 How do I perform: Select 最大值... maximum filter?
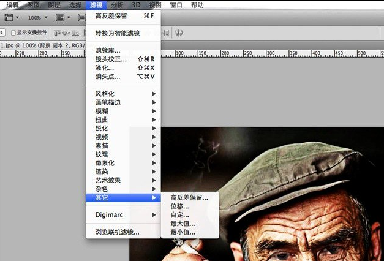click(190, 224)
